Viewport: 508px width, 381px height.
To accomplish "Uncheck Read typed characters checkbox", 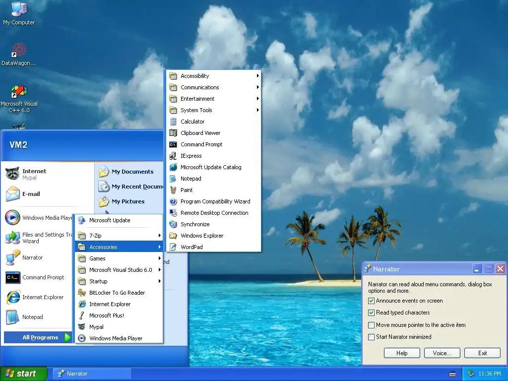I will pyautogui.click(x=371, y=313).
